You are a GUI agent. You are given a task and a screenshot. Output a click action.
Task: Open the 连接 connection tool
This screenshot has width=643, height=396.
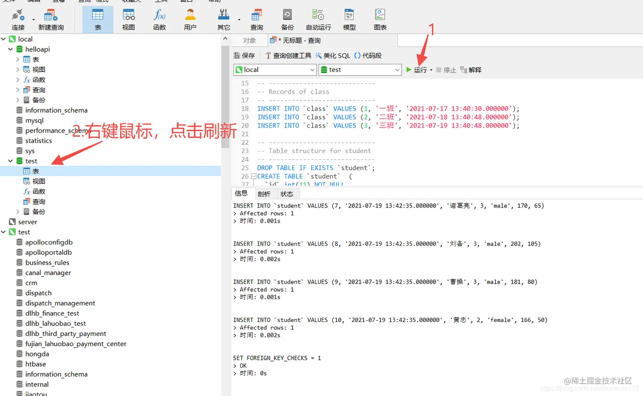click(18, 20)
